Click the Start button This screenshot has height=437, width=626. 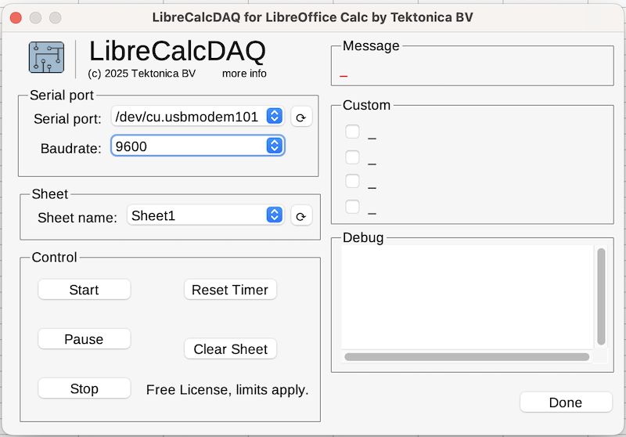pos(85,290)
